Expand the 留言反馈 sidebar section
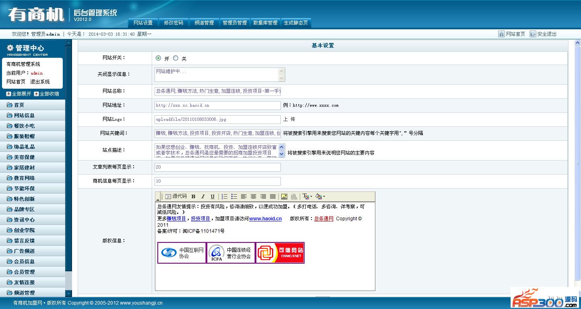 (x=33, y=241)
